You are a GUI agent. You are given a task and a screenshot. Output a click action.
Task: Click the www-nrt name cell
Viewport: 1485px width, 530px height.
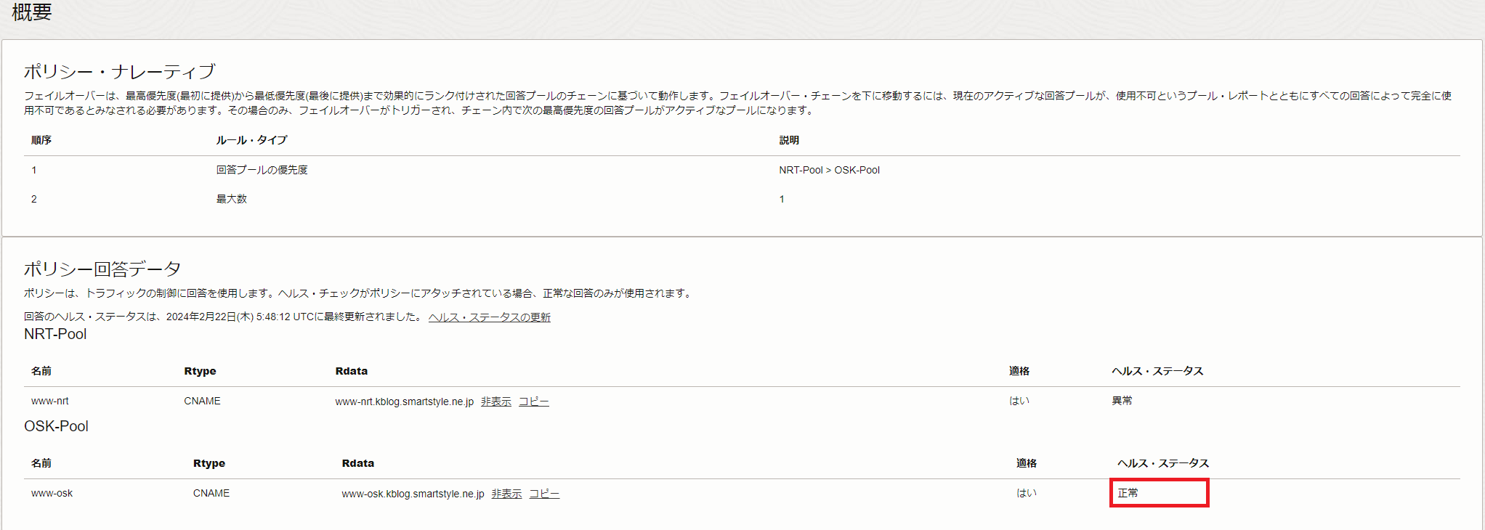click(50, 401)
